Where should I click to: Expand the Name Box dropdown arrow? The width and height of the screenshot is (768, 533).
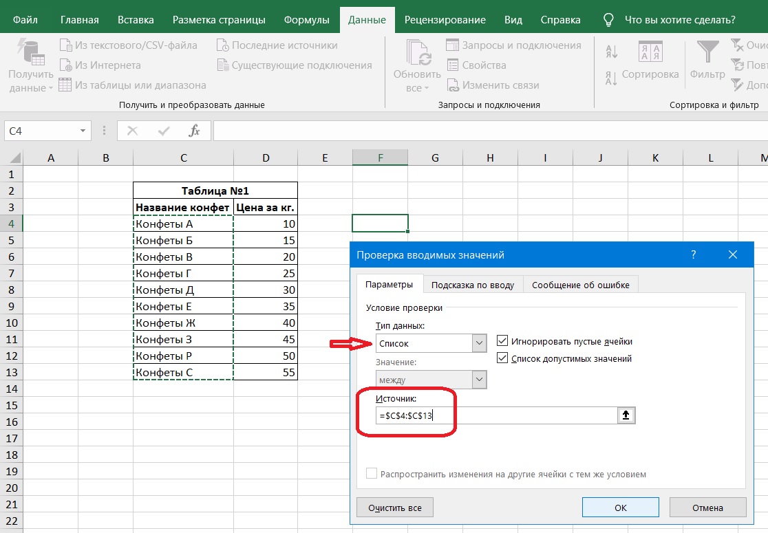(x=83, y=131)
